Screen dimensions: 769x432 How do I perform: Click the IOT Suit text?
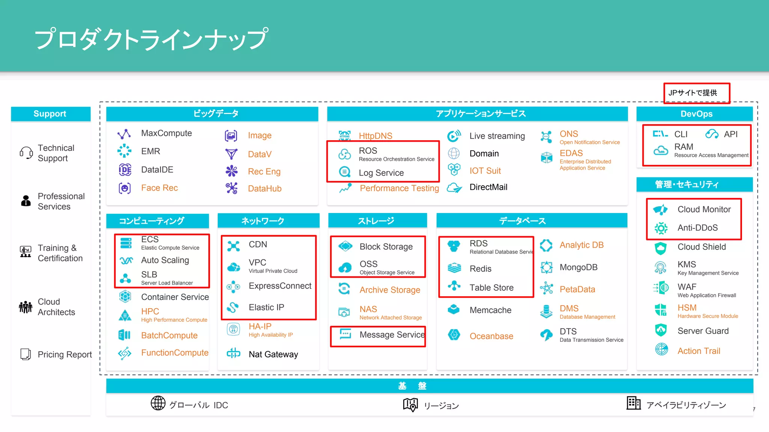[x=485, y=171]
